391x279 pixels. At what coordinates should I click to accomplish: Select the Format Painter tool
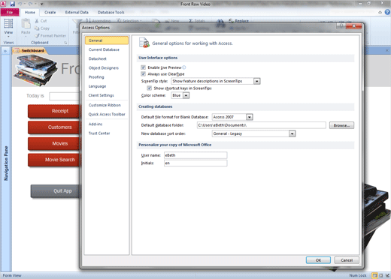(50, 36)
